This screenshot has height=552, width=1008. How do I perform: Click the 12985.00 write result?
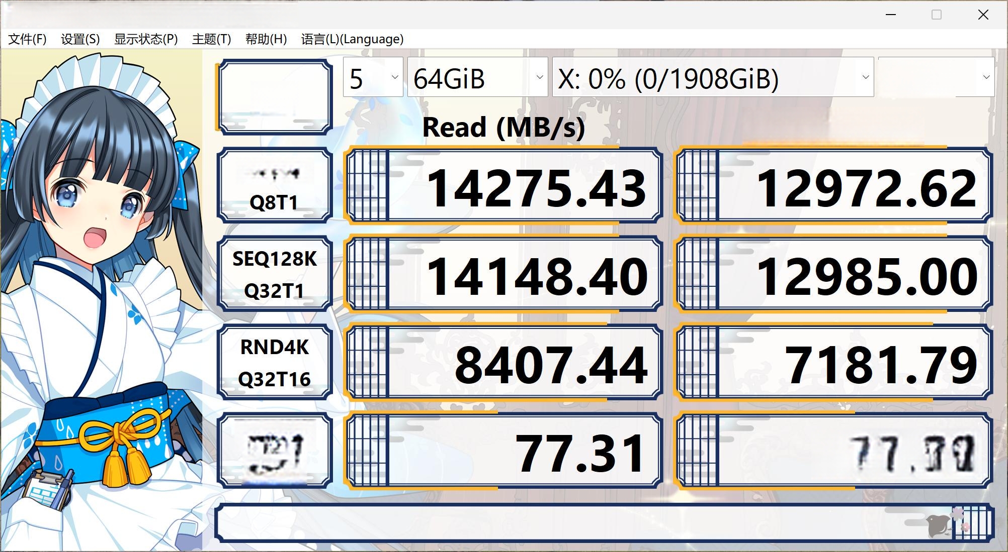tap(834, 274)
